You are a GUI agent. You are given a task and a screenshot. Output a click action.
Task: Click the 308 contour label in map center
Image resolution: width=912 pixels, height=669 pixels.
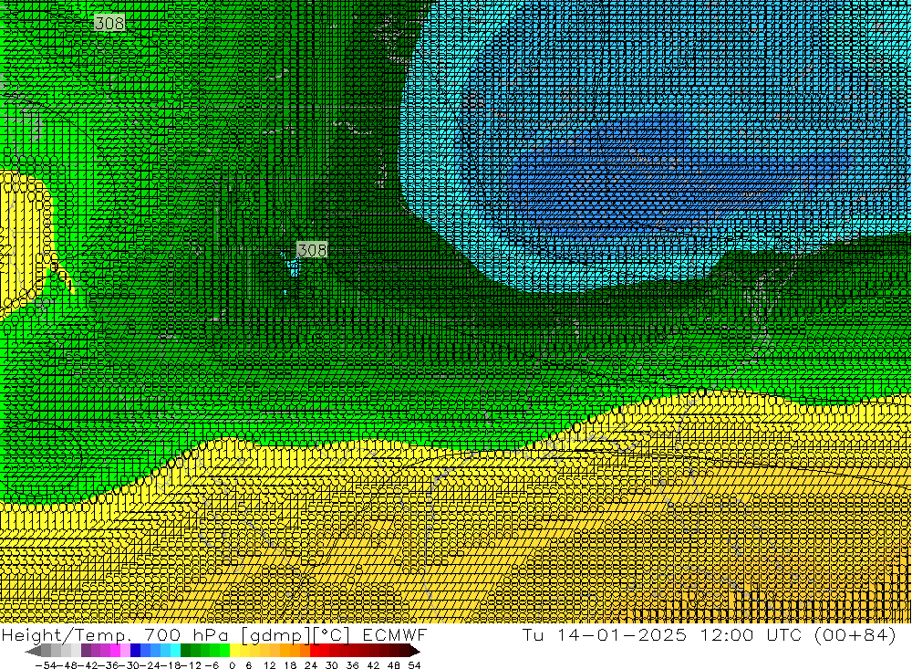[x=312, y=249]
